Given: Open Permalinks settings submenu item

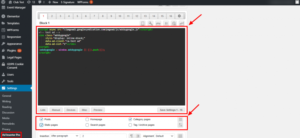Looking at the screenshot, I should (x=8, y=124).
